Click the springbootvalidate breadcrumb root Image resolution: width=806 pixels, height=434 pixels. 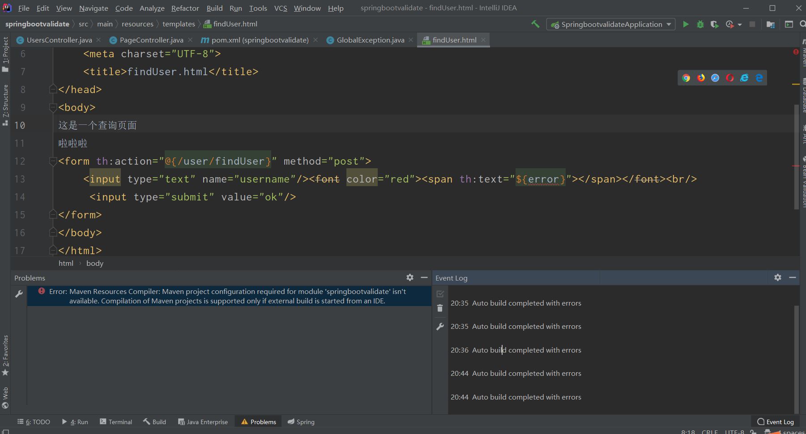click(37, 24)
